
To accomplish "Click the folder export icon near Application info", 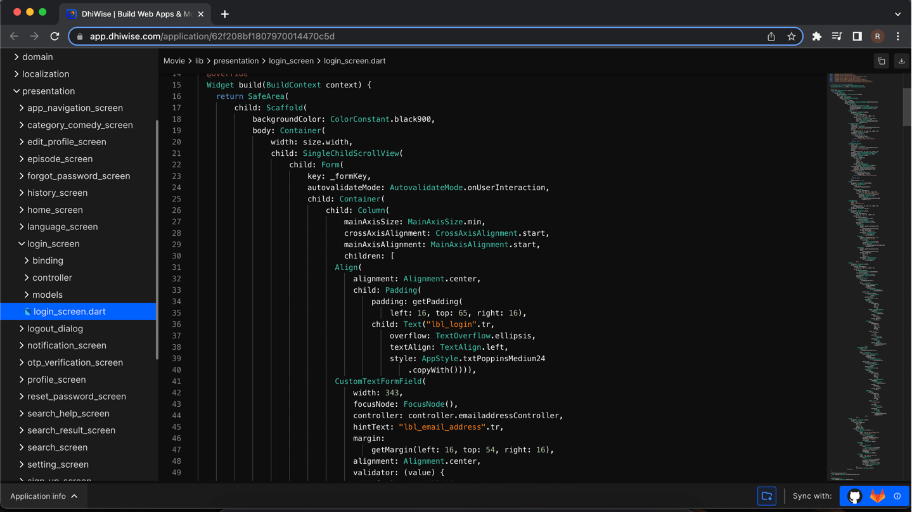I will (766, 496).
